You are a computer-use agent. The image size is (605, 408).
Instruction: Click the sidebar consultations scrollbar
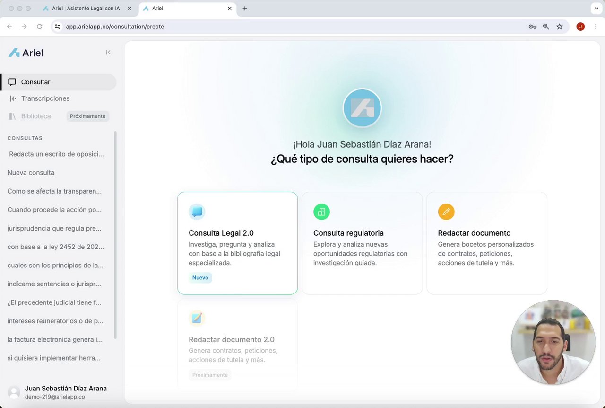click(115, 235)
